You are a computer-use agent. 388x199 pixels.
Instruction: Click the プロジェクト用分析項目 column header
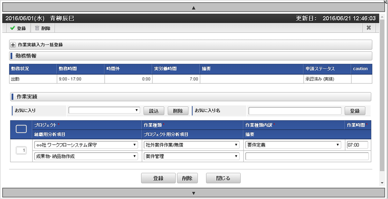tap(192, 134)
